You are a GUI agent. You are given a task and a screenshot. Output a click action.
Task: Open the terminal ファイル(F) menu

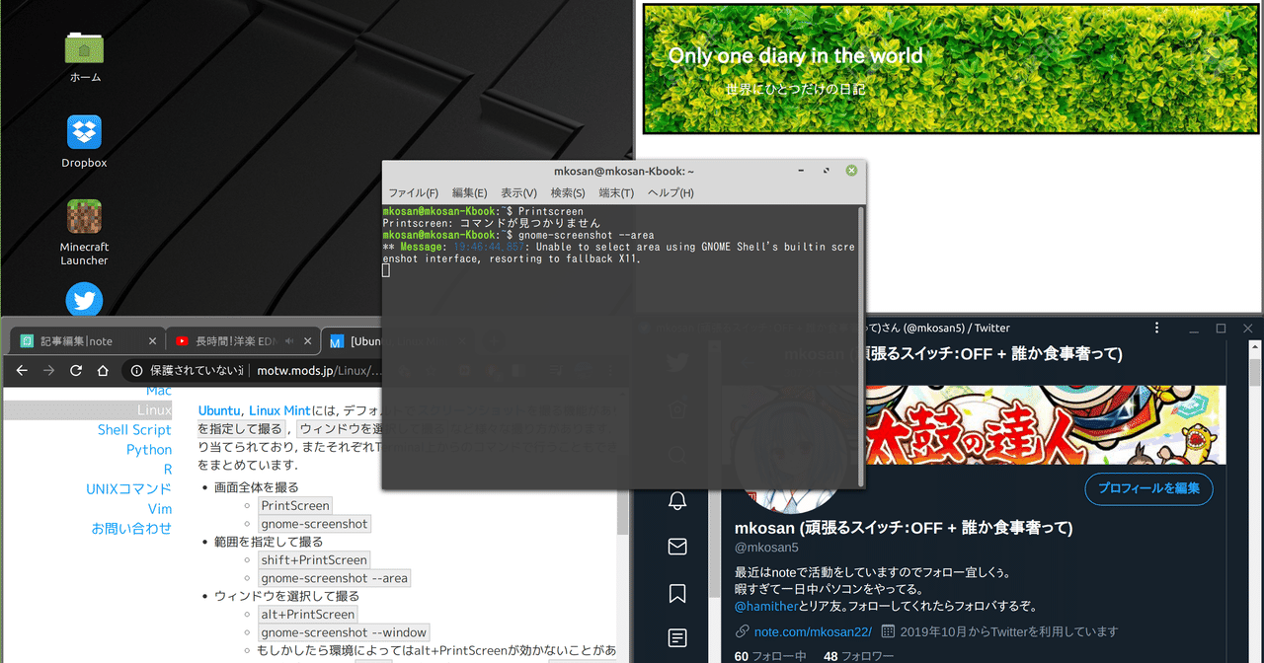(x=413, y=193)
